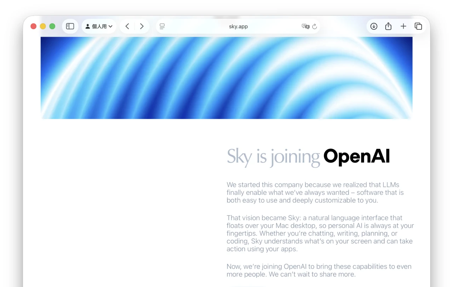View recent downloads
This screenshot has width=453, height=287.
coord(373,26)
